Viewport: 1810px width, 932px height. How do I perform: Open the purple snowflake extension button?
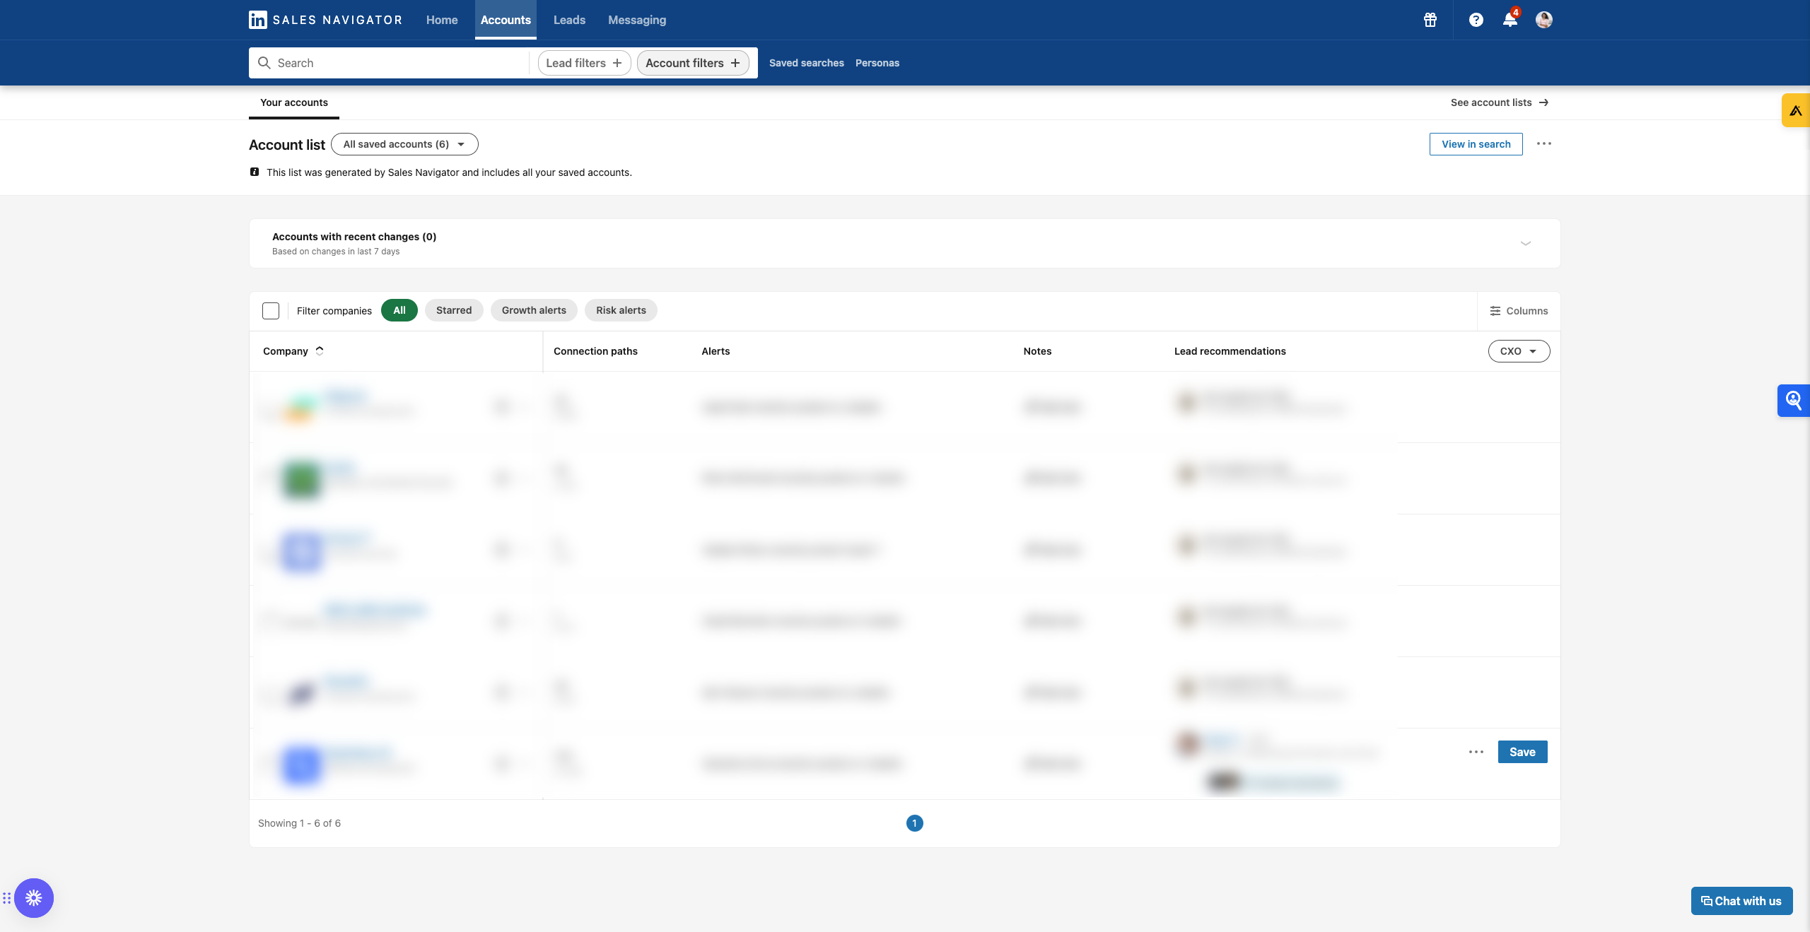(34, 898)
